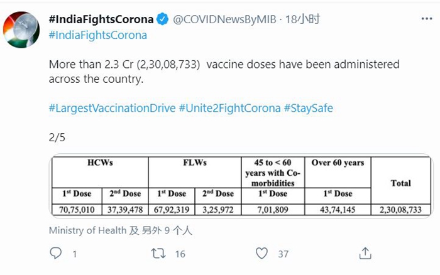Image resolution: width=440 pixels, height=275 pixels.
Task: Click the blue verified badge icon
Action: [162, 19]
